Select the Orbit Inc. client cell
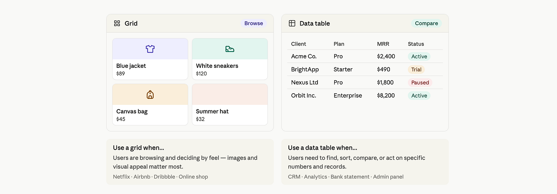 (304, 96)
